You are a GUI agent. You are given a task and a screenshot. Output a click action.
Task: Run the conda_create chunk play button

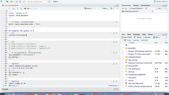click(x=116, y=42)
